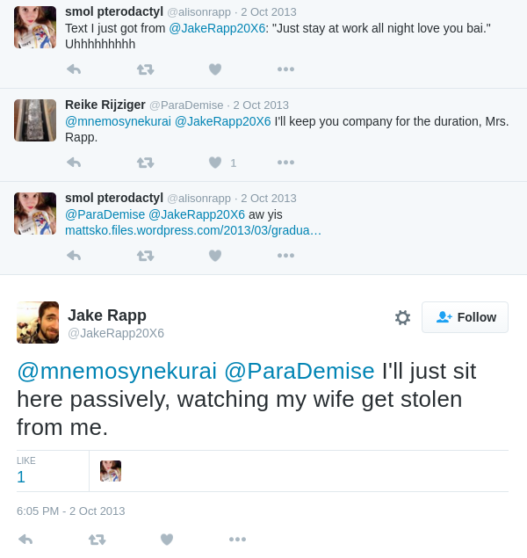
Task: Retweet the Reike Rijziger reply
Action: tap(146, 163)
